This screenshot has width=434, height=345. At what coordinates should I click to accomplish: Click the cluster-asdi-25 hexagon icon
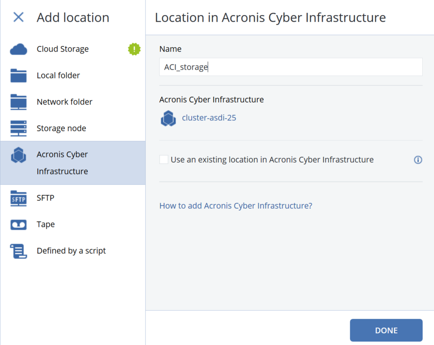coord(168,119)
